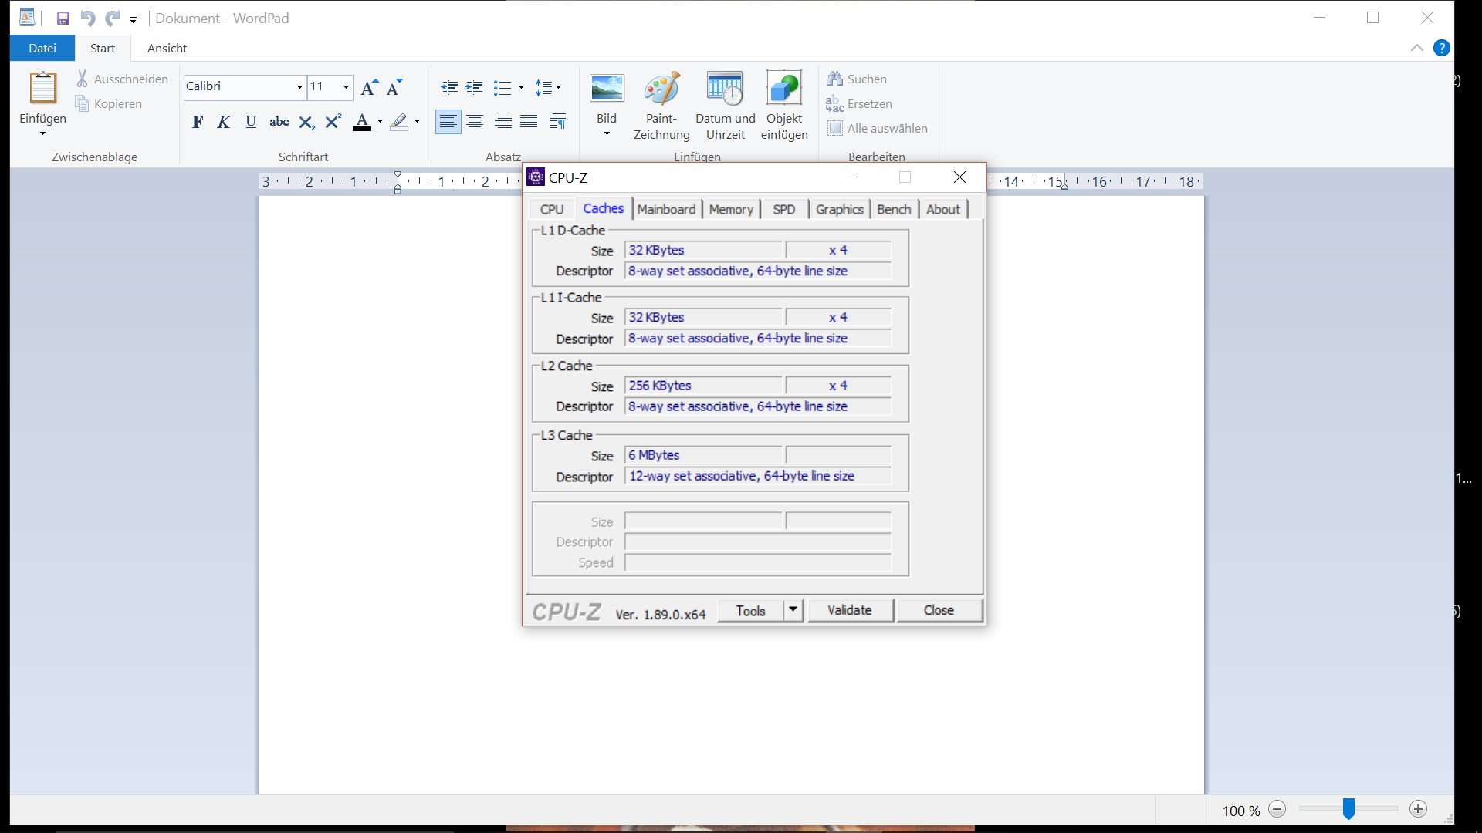
Task: Open the Calibri font family dropdown
Action: click(299, 87)
